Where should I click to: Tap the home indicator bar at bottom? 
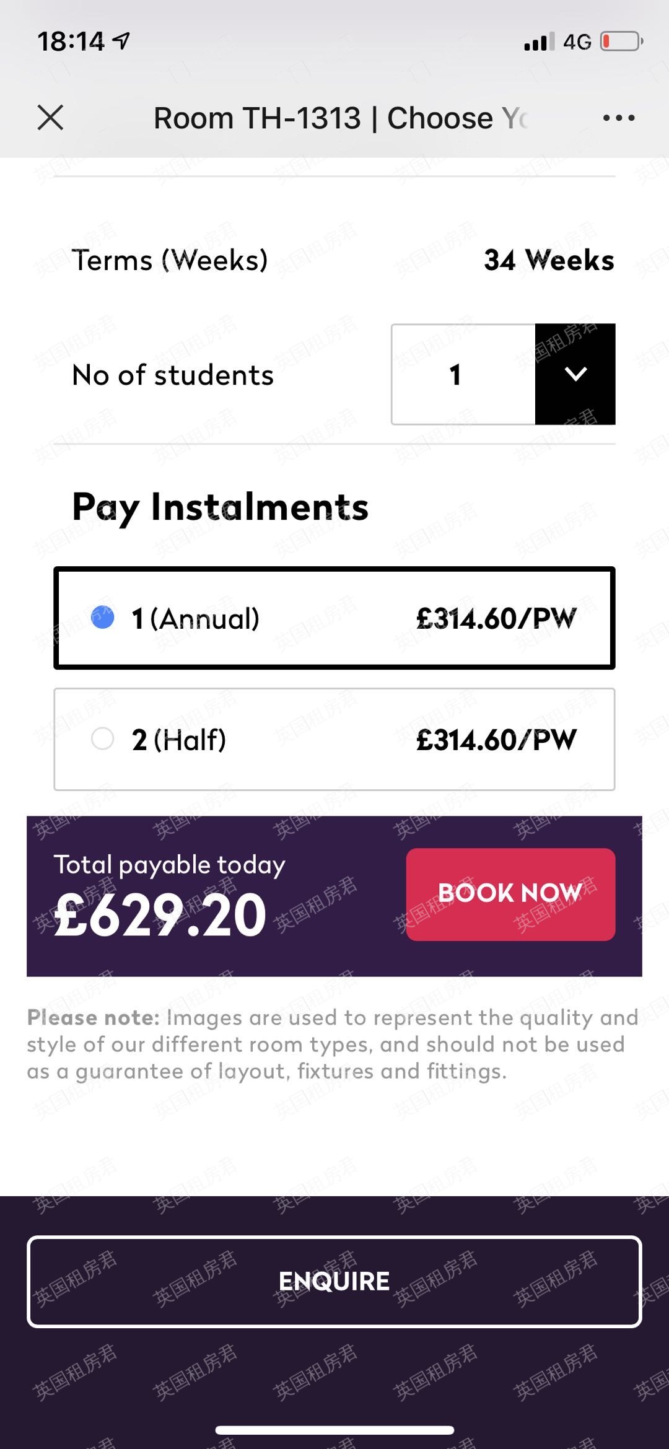334,1430
